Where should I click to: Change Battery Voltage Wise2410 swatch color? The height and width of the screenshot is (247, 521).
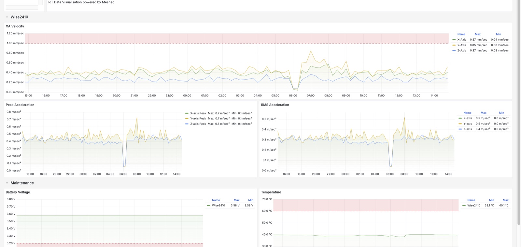pos(209,206)
